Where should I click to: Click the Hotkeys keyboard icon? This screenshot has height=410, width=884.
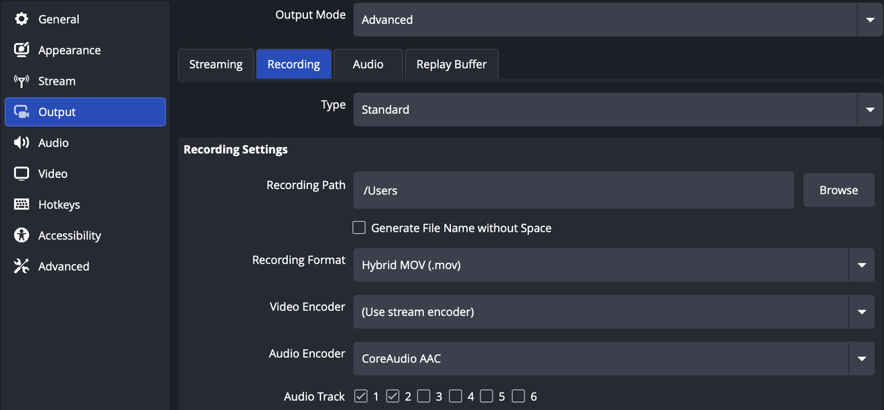point(21,205)
